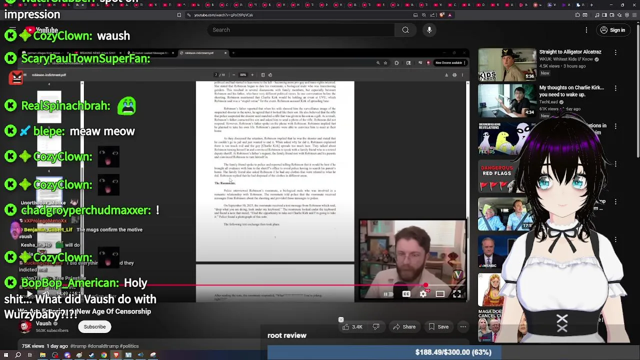The image size is (640, 360).
Task: Open YouTube settings three-dot menu near Sign in
Action: tap(586, 30)
